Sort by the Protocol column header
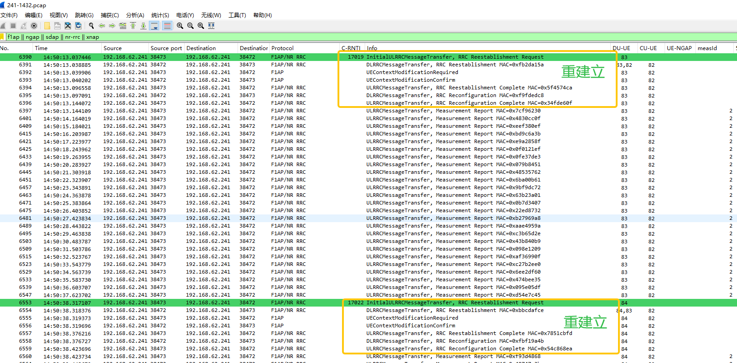 (x=282, y=48)
